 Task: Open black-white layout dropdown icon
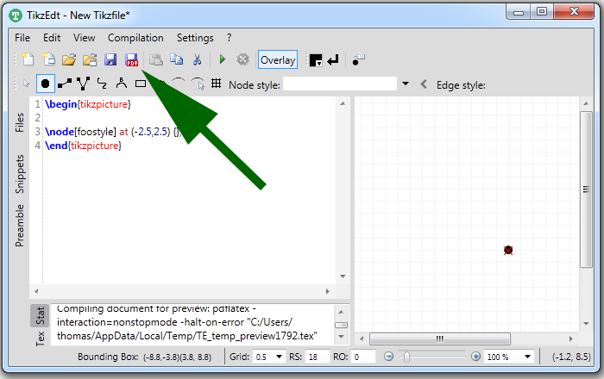[316, 60]
